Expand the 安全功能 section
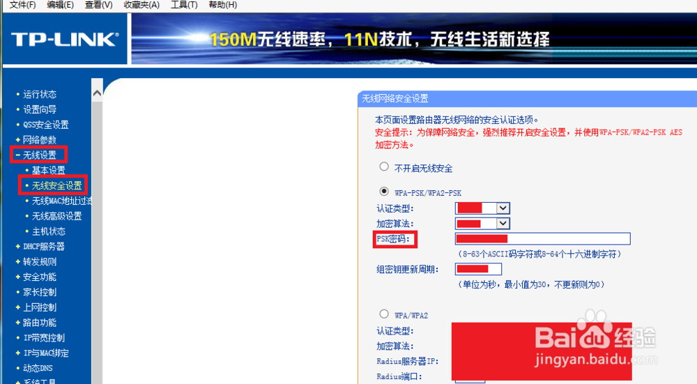Screen dimensions: 697x384 [40, 277]
